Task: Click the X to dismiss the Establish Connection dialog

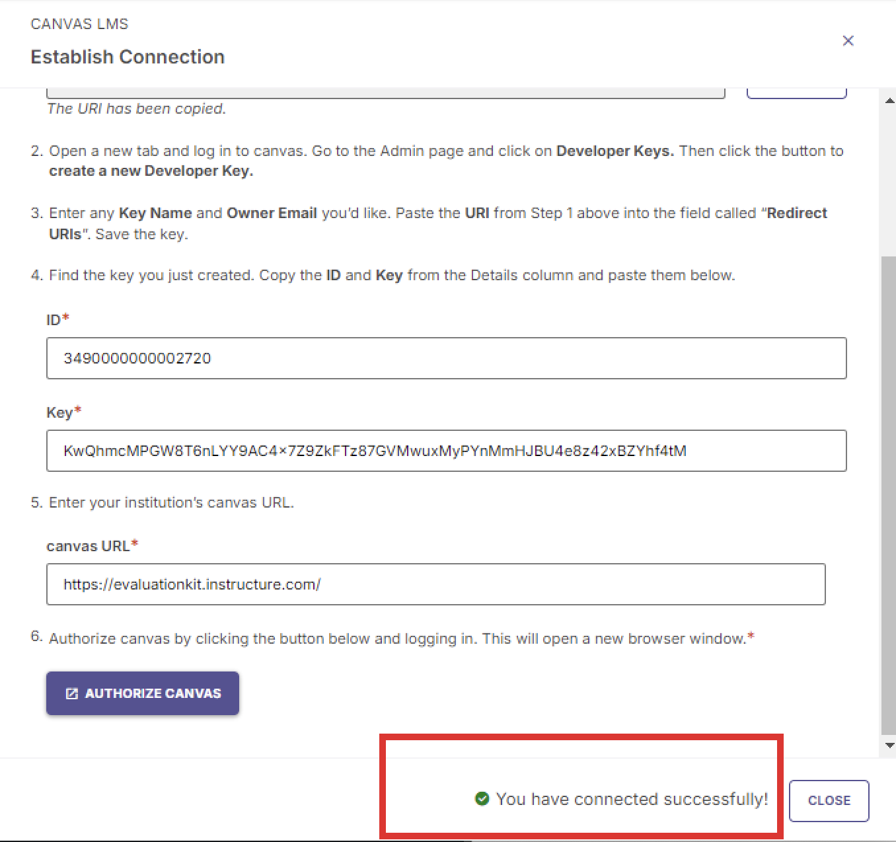Action: [848, 40]
